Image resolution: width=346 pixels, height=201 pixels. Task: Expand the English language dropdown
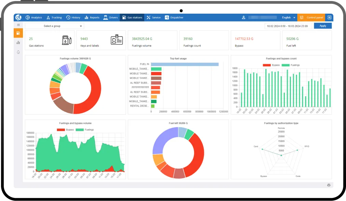(x=289, y=17)
